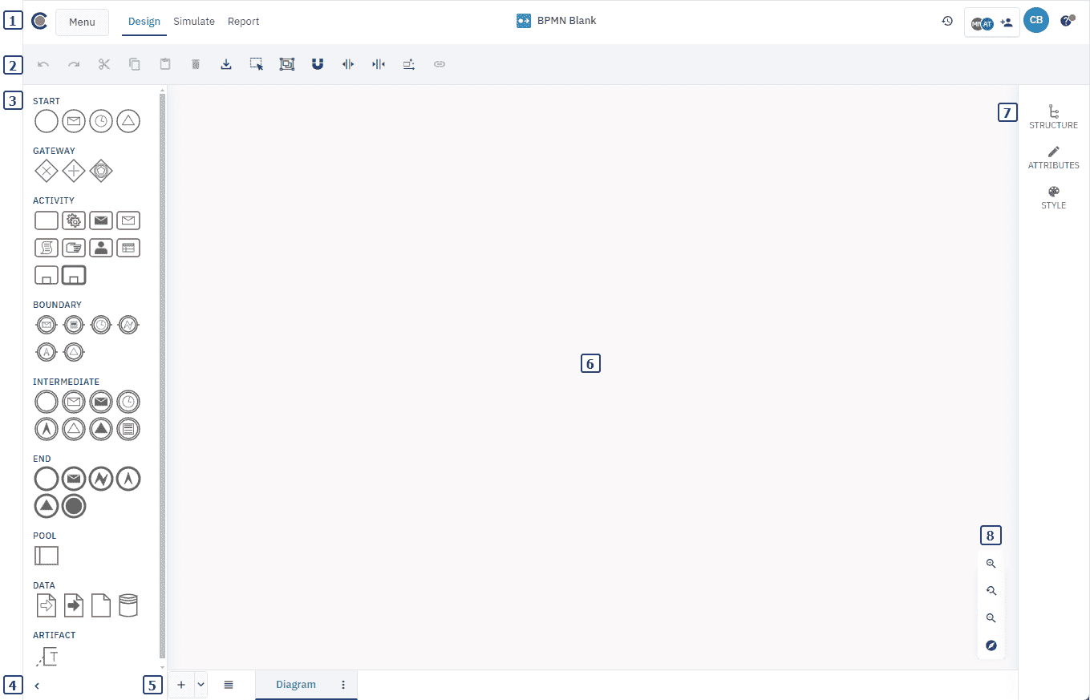Click the link chain icon in toolbar

(440, 64)
